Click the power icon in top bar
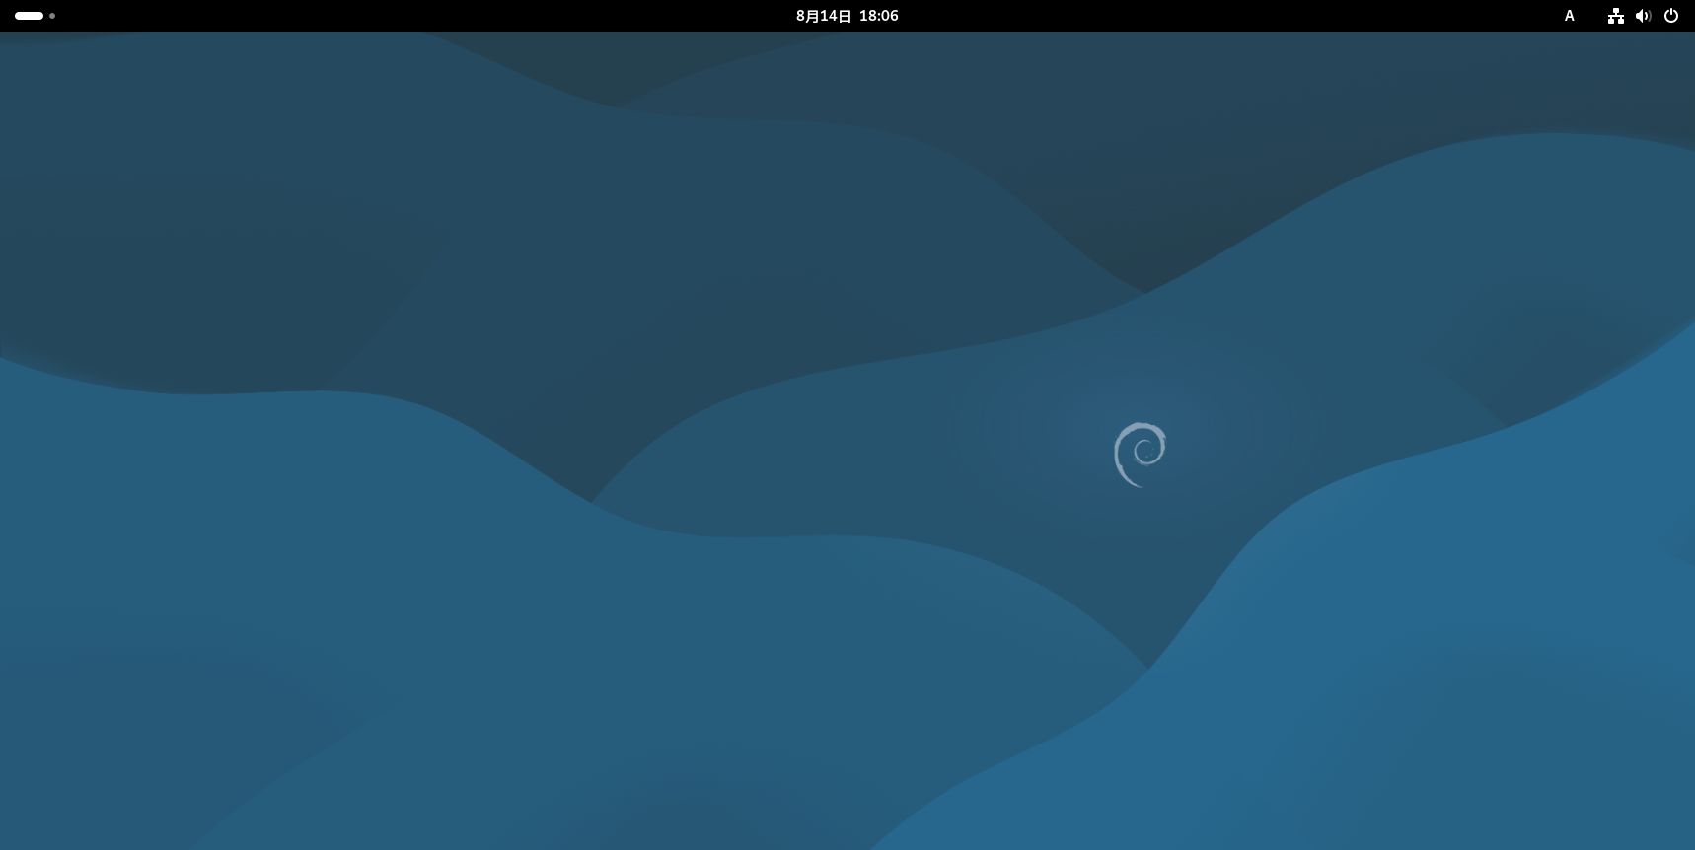The image size is (1695, 850). click(x=1671, y=16)
